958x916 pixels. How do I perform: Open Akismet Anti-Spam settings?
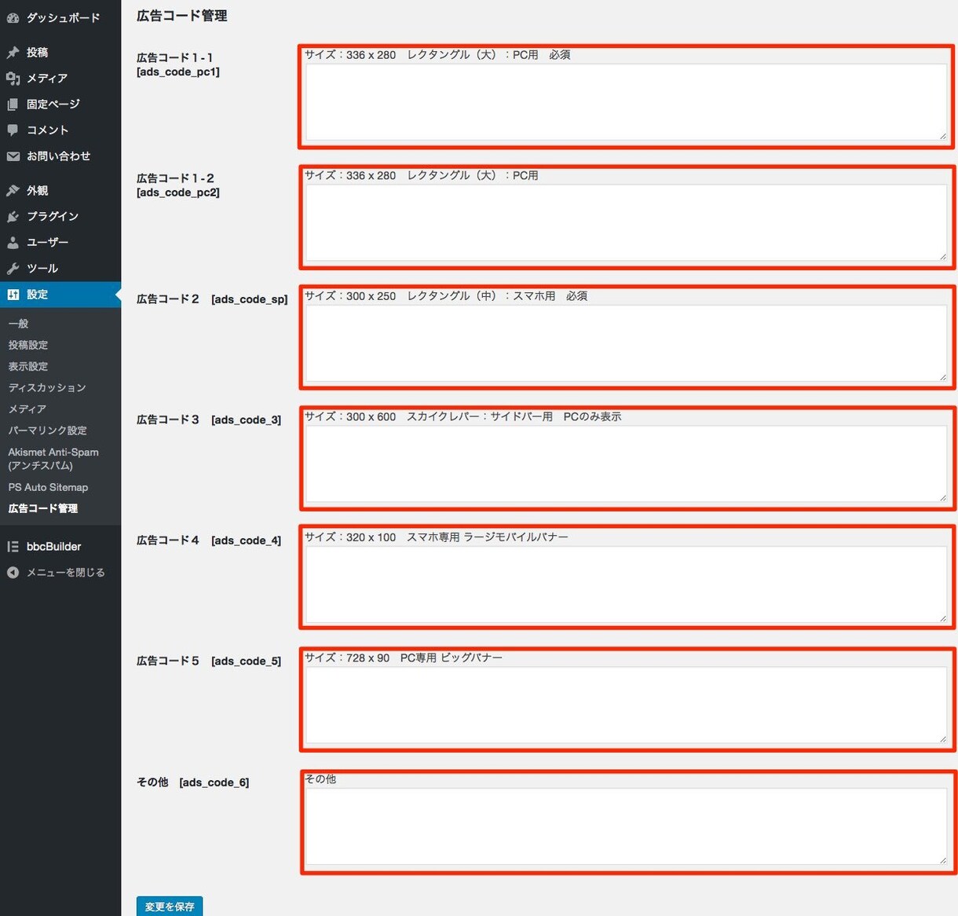(x=53, y=459)
